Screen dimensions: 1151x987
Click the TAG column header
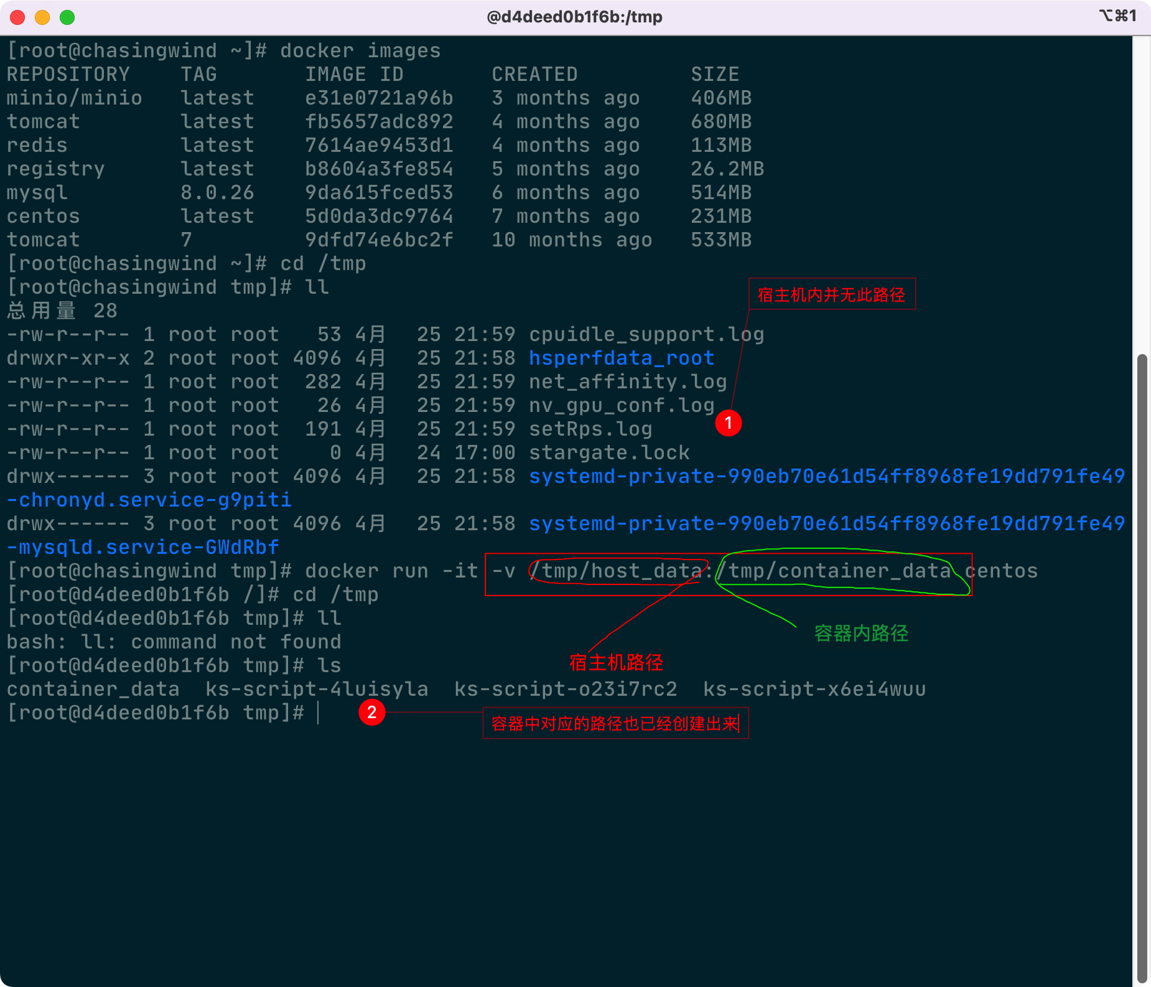[x=198, y=74]
